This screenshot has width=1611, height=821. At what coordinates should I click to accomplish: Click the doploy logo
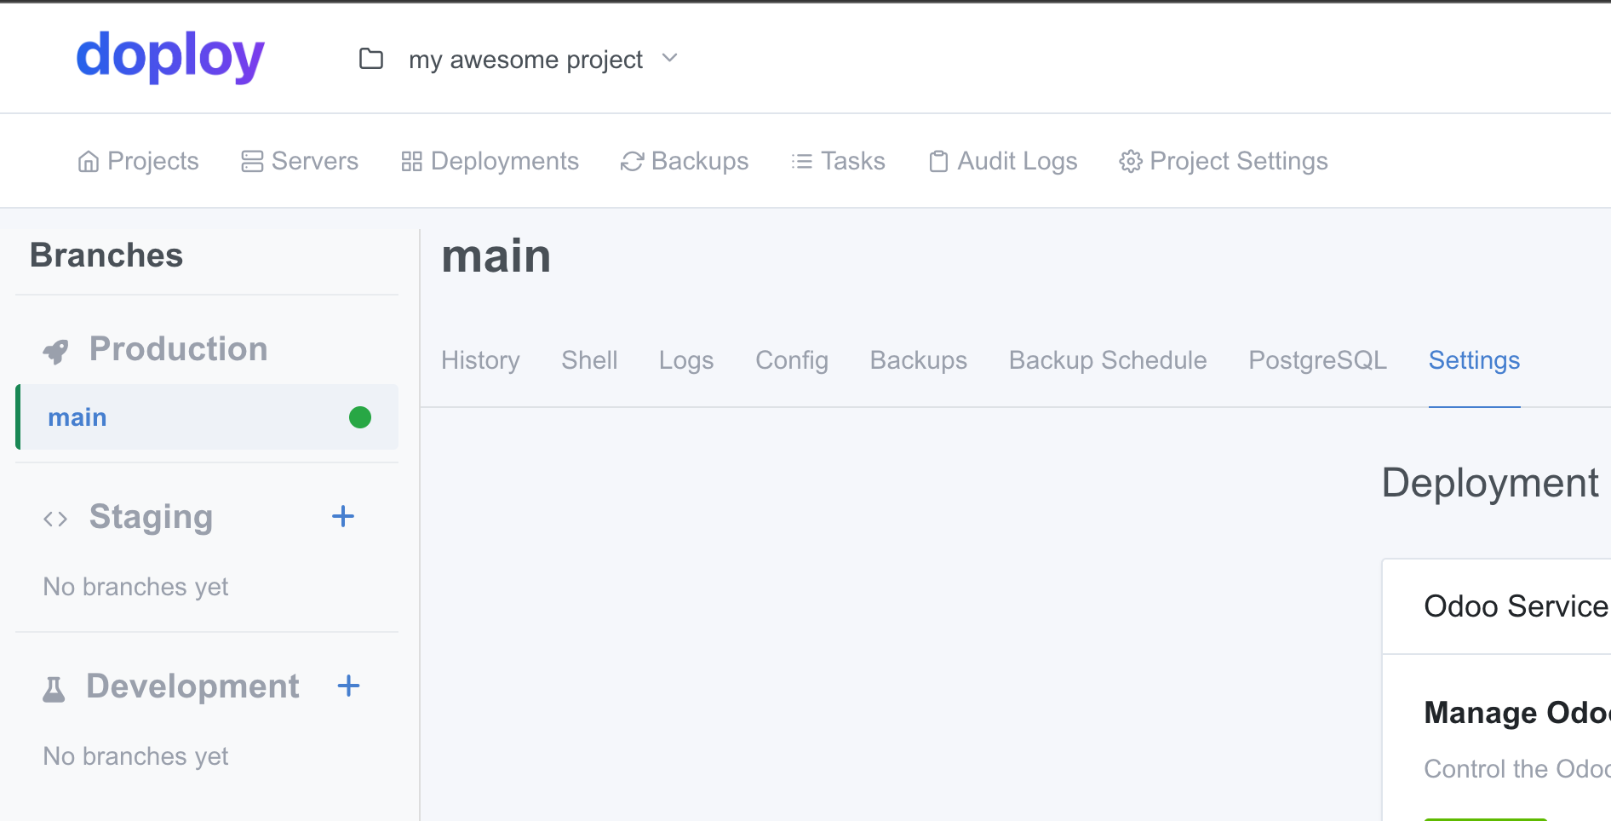point(169,57)
